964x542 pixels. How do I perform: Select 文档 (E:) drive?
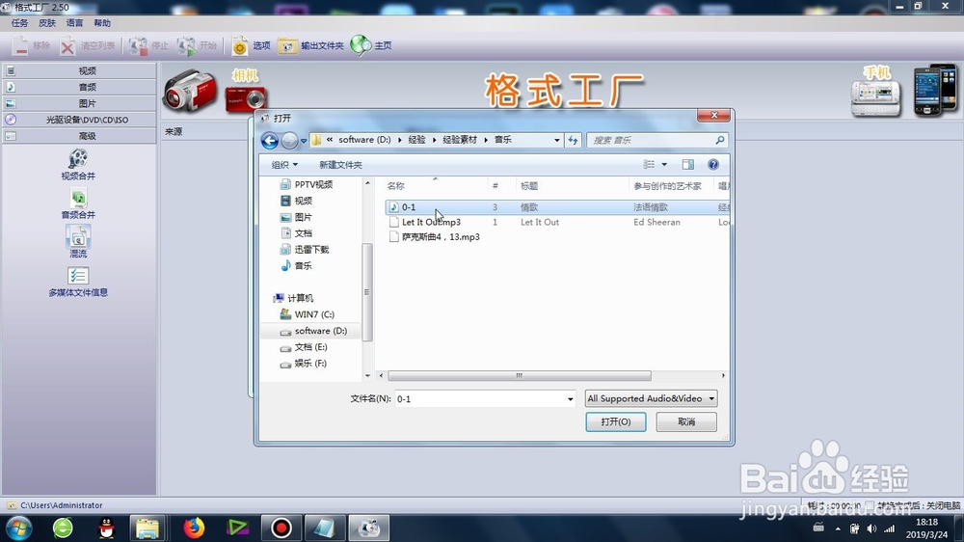click(x=310, y=347)
